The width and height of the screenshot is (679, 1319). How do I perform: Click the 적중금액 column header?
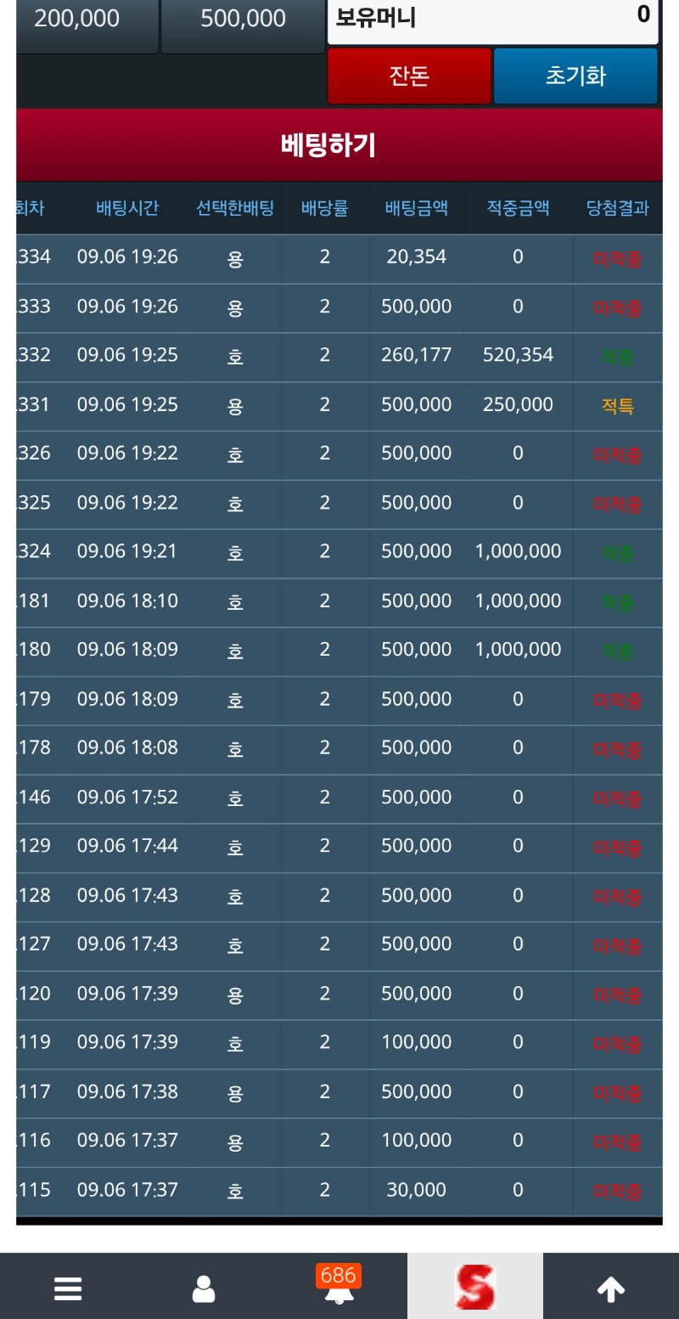(518, 208)
